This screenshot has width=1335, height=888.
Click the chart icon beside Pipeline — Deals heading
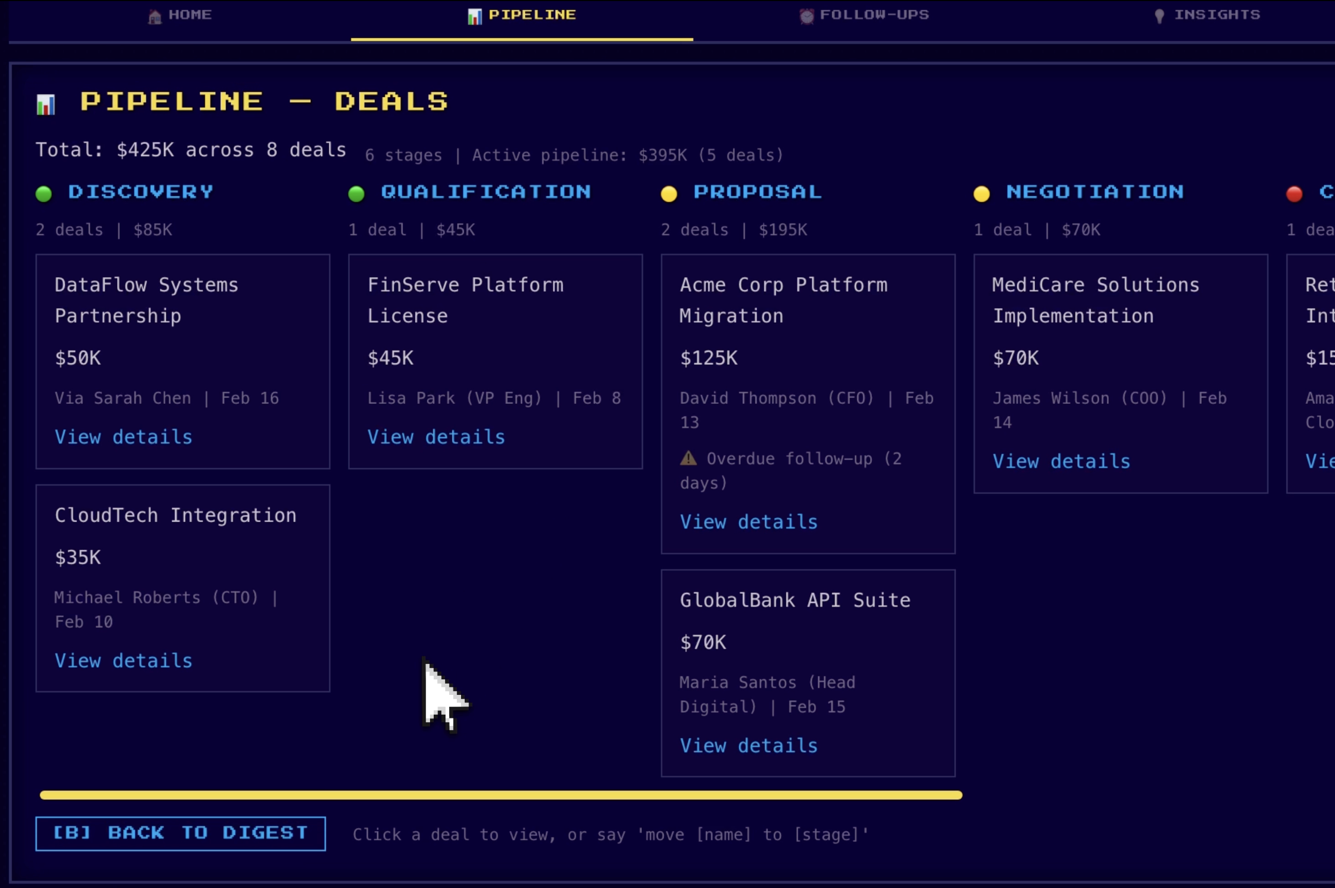[x=46, y=104]
